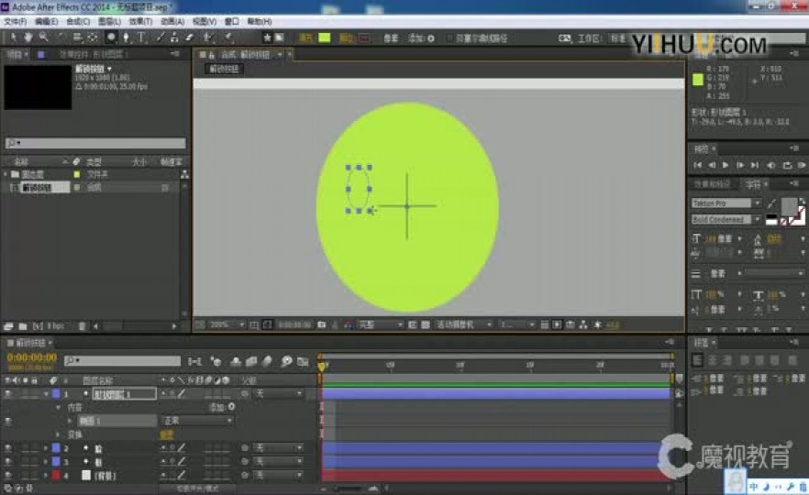The height and width of the screenshot is (495, 809).
Task: Open the Bold Condensed font style dropdown
Action: point(726,220)
